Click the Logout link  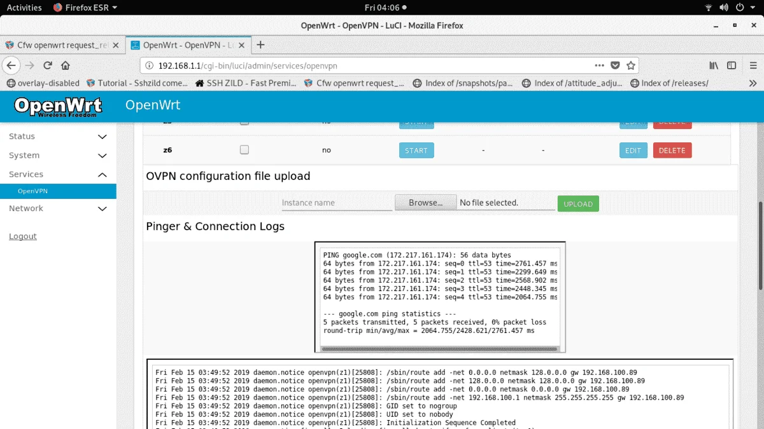[23, 236]
